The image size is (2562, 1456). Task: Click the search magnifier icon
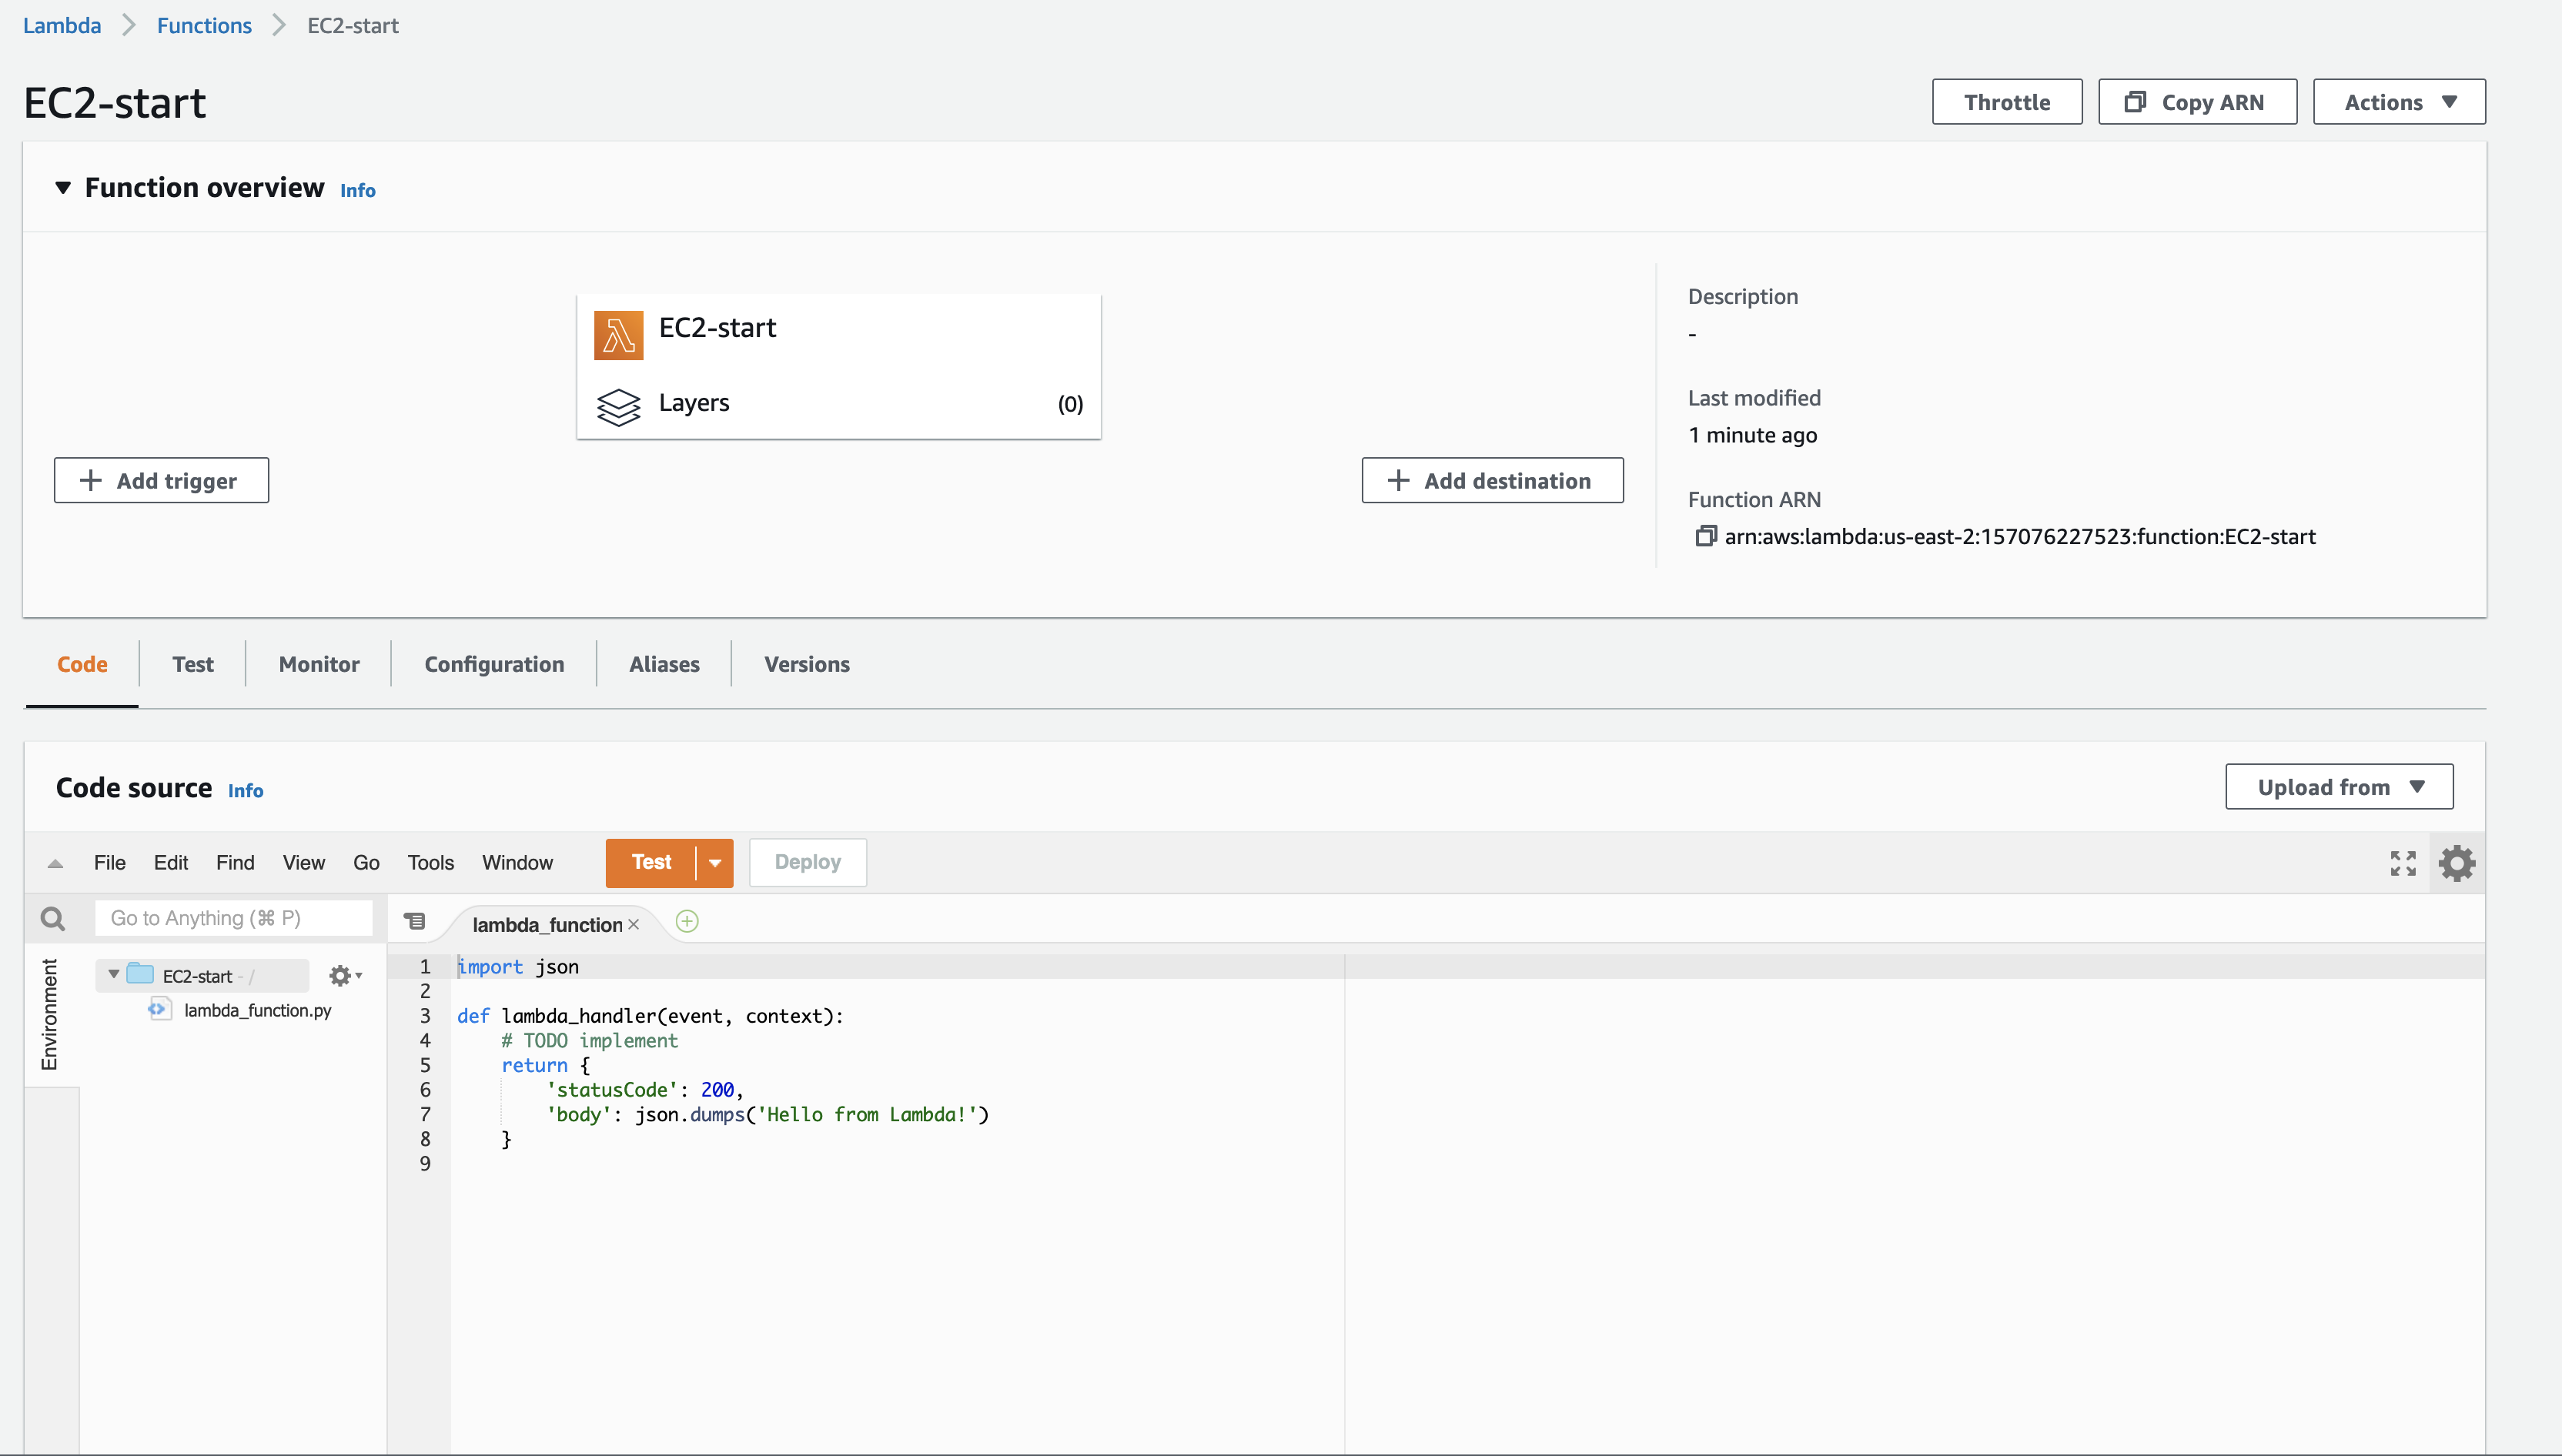point(53,918)
